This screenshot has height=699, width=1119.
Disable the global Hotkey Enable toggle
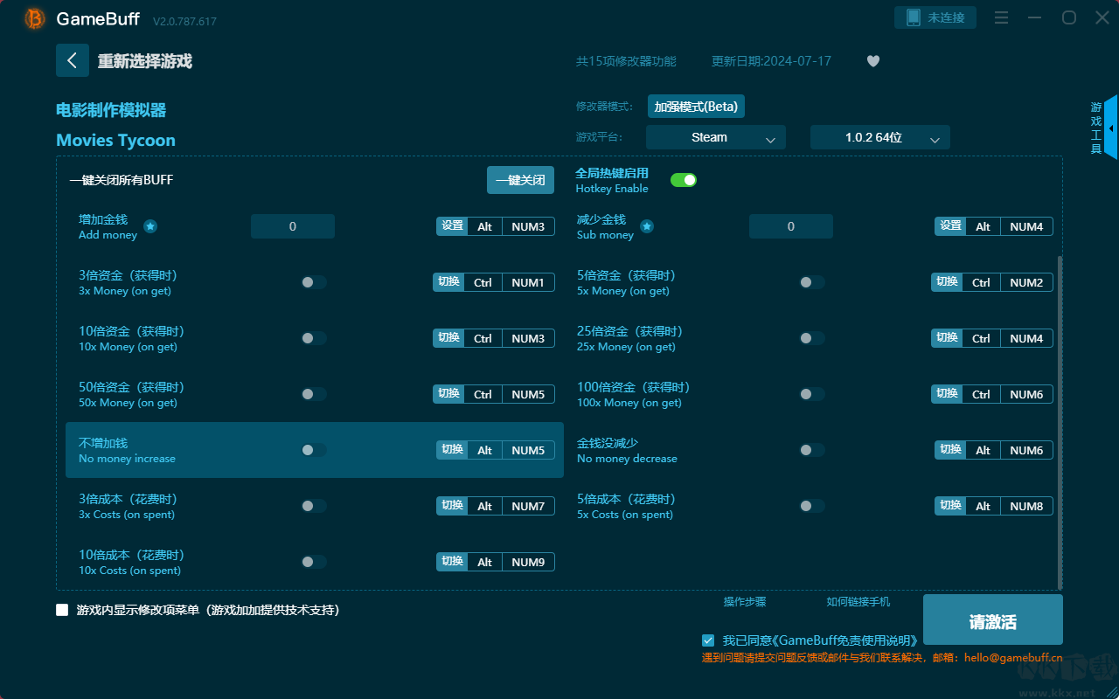pyautogui.click(x=683, y=180)
